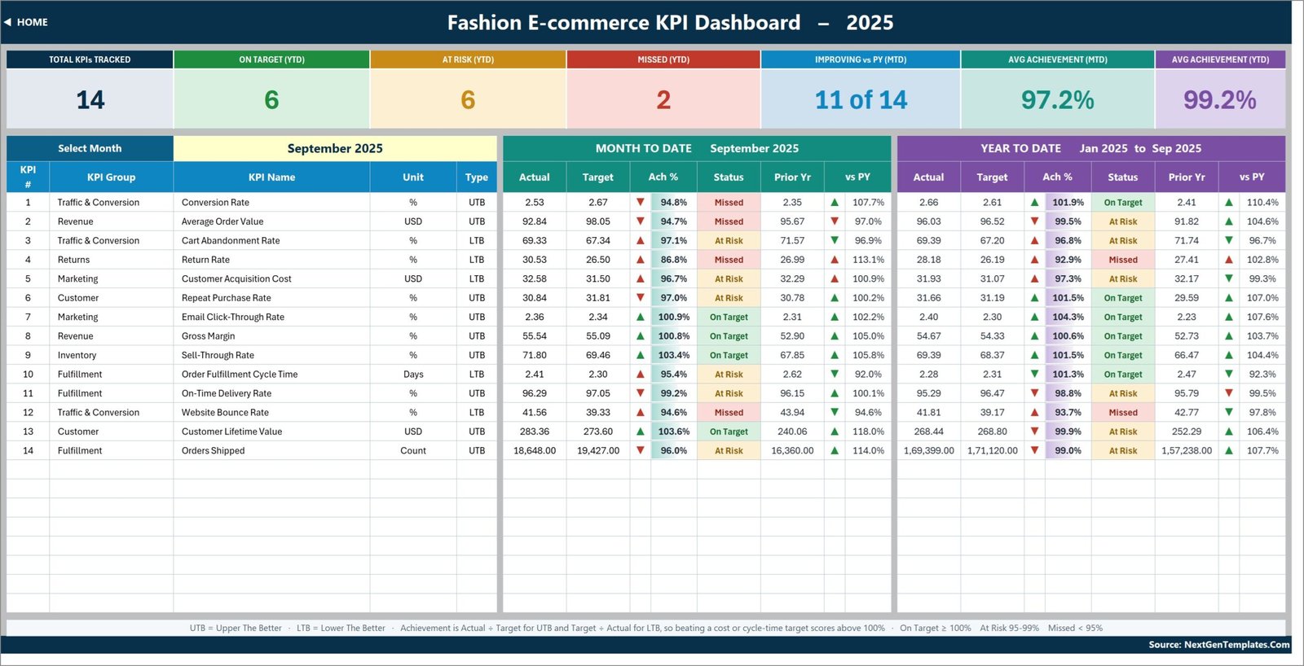Click MTD up arrow for Sell-Through Rate
Viewport: 1304px width, 666px height.
[x=641, y=355]
